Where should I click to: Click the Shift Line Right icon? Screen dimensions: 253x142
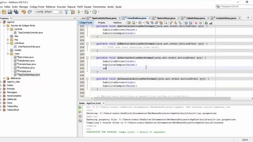click(x=191, y=23)
